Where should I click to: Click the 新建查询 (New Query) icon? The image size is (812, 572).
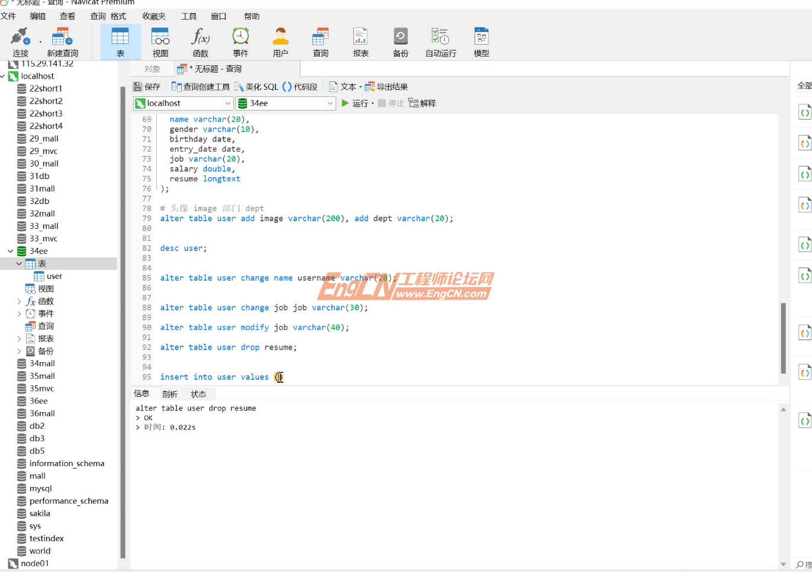pos(61,40)
